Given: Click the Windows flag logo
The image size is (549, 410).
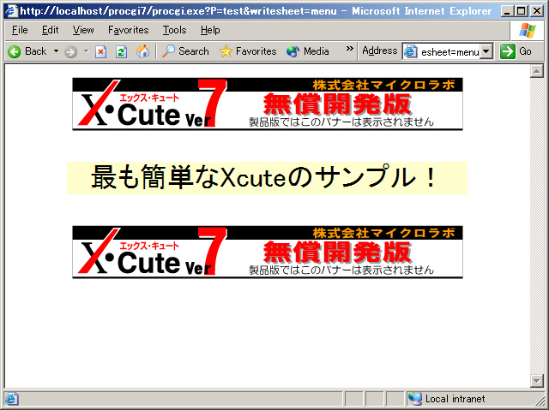Looking at the screenshot, I should coord(528,31).
